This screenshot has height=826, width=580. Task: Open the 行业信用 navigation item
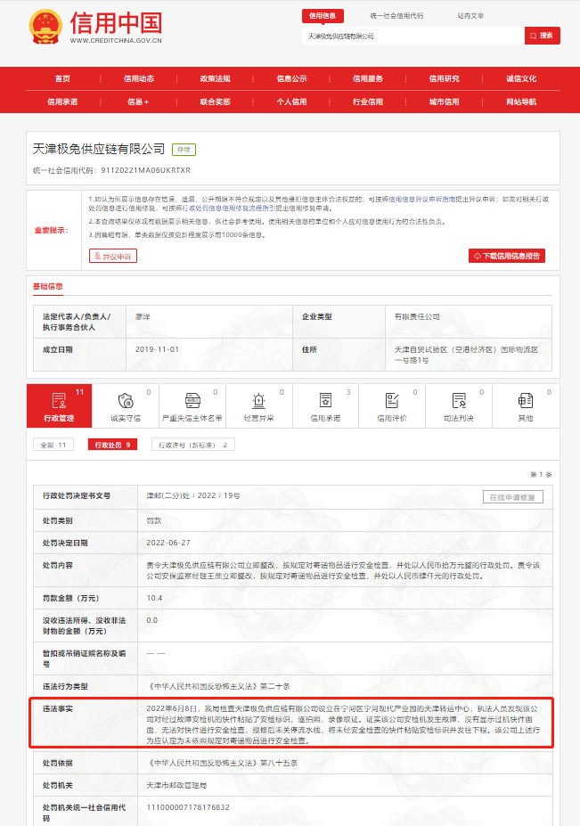point(368,102)
